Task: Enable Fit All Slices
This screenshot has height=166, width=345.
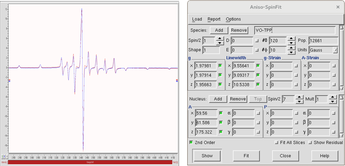Action: tap(277, 142)
